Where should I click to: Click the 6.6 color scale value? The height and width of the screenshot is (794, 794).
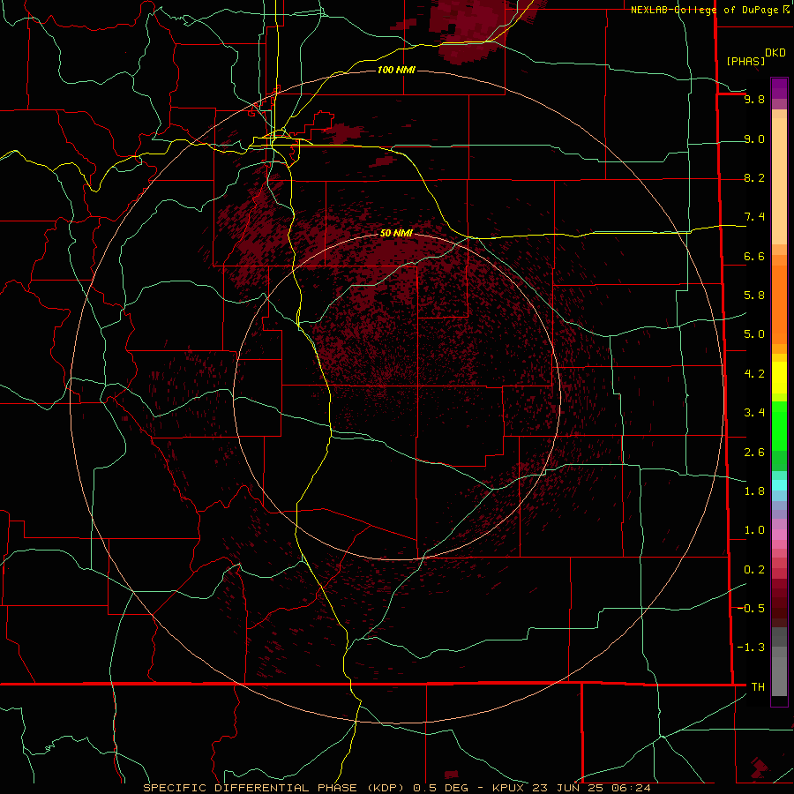(x=754, y=256)
